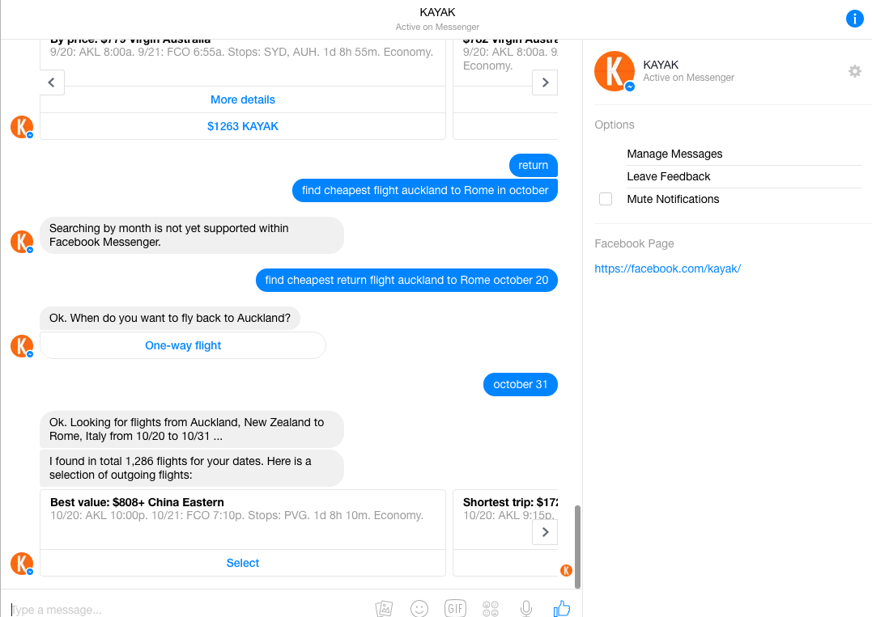872x617 pixels.
Task: Click the KAYAK title in the header
Action: [x=437, y=12]
